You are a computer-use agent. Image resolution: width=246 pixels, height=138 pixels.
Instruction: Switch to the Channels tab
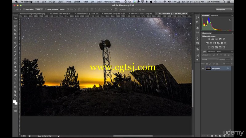coord(212,52)
